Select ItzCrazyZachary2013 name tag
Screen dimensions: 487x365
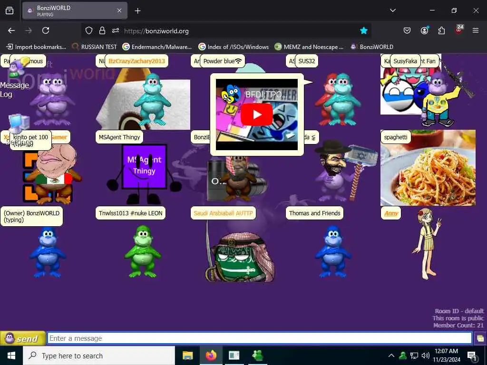(x=136, y=61)
